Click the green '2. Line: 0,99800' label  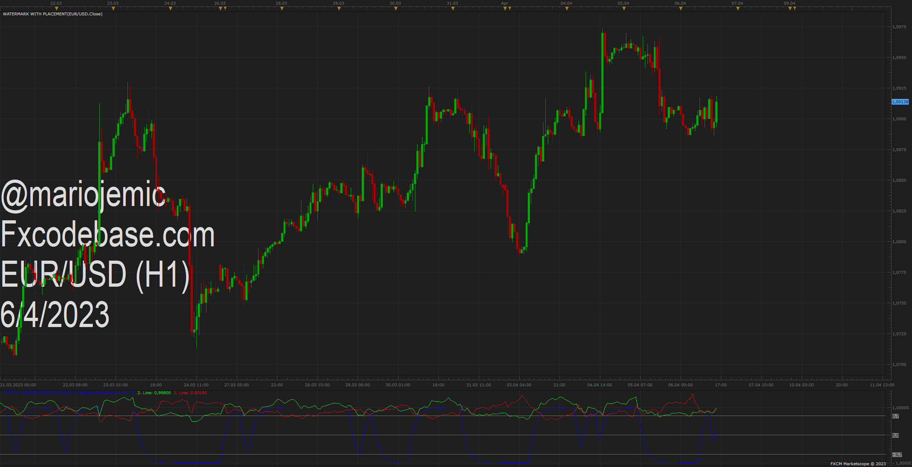(154, 393)
